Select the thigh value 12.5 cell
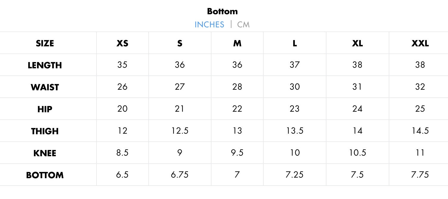The height and width of the screenshot is (199, 448). point(180,131)
